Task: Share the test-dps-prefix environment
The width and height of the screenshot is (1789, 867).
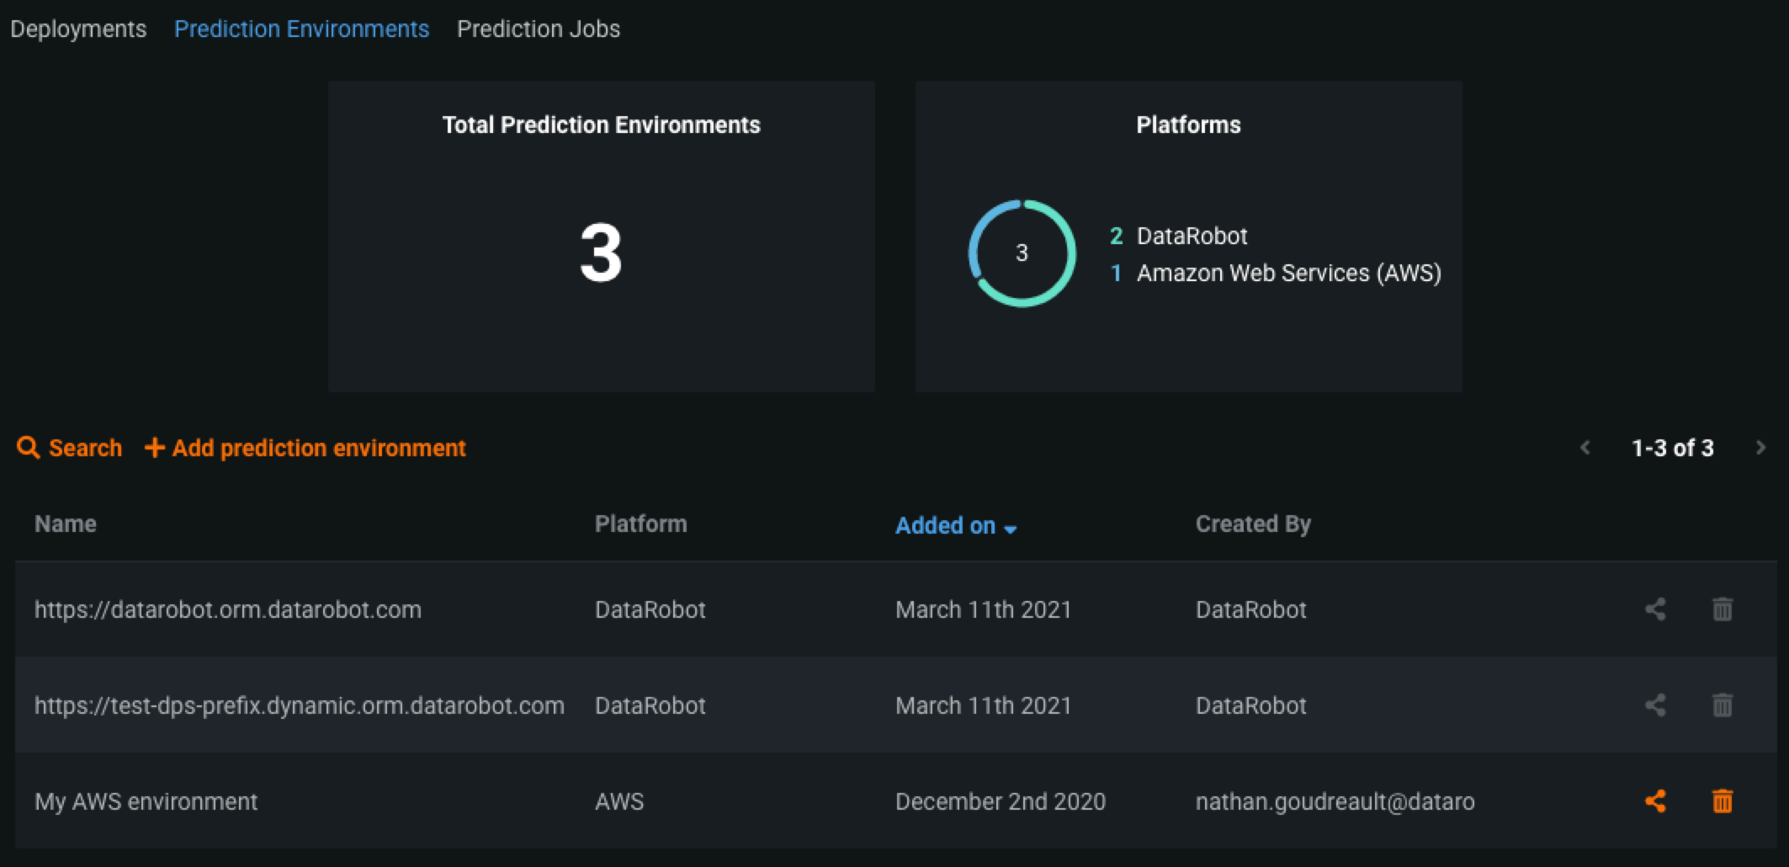Action: (1655, 705)
